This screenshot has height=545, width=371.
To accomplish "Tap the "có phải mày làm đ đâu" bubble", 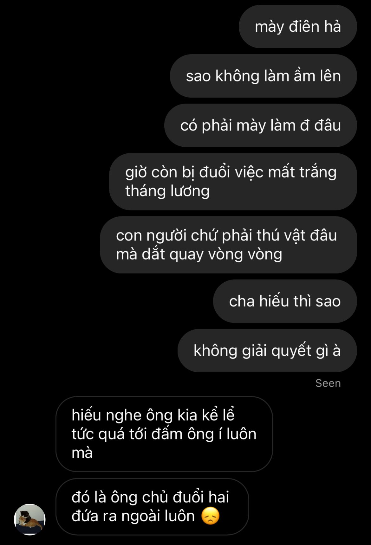I will (x=261, y=125).
